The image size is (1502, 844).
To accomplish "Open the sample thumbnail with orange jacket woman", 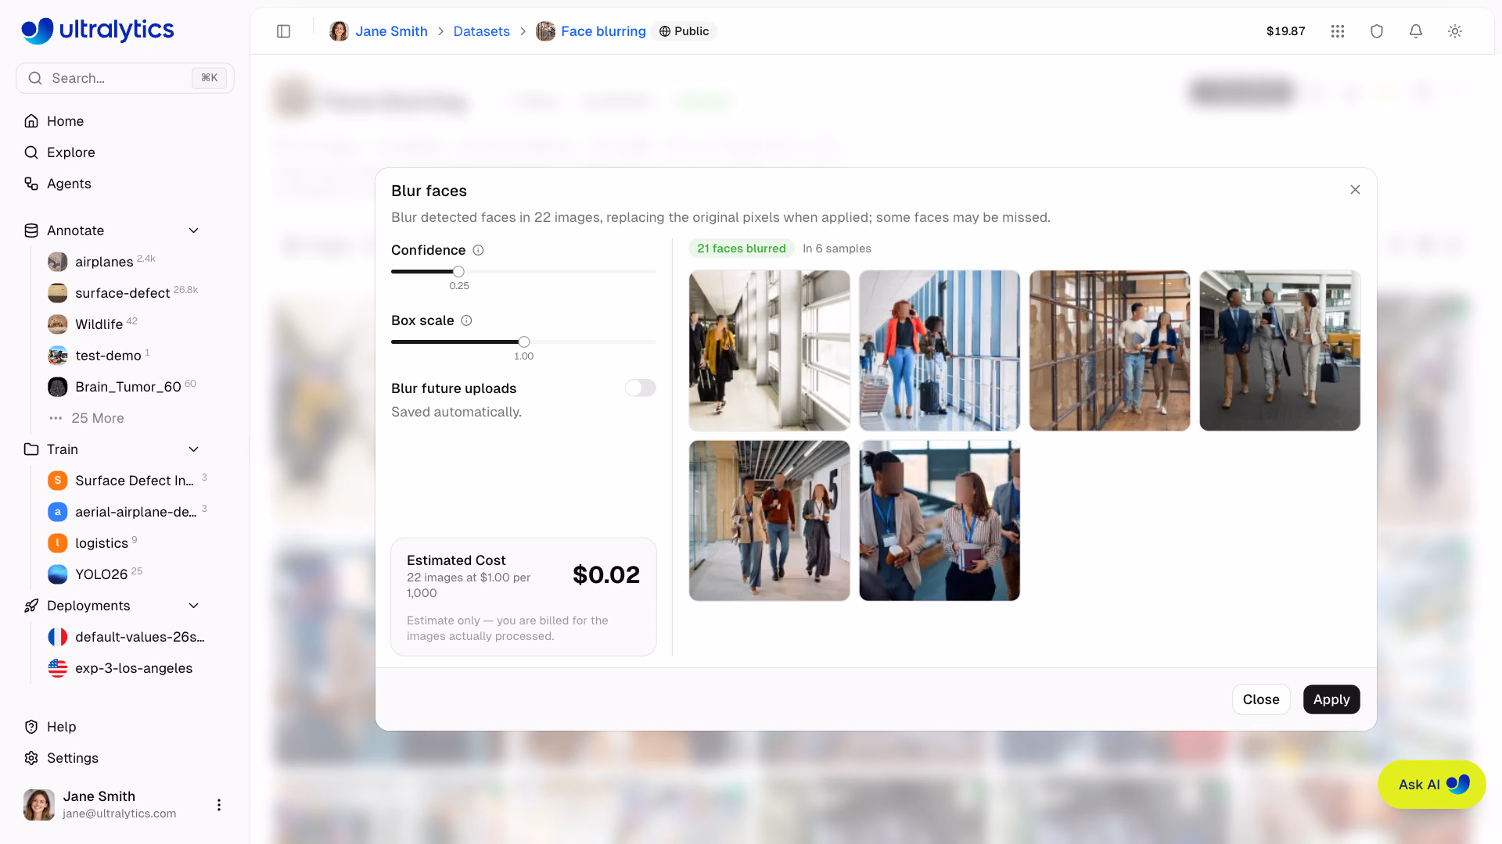I will (x=940, y=351).
